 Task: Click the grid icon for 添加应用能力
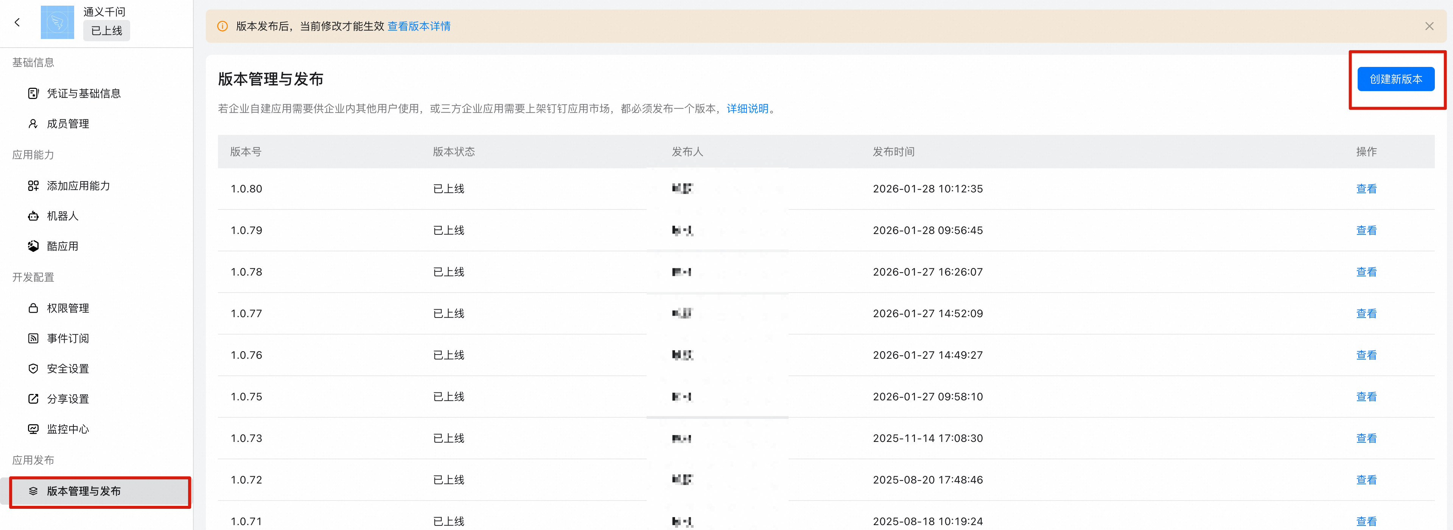click(x=33, y=186)
